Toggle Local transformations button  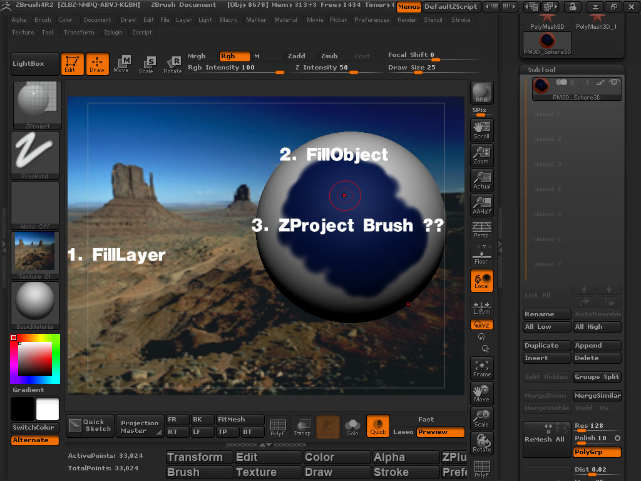[x=481, y=281]
